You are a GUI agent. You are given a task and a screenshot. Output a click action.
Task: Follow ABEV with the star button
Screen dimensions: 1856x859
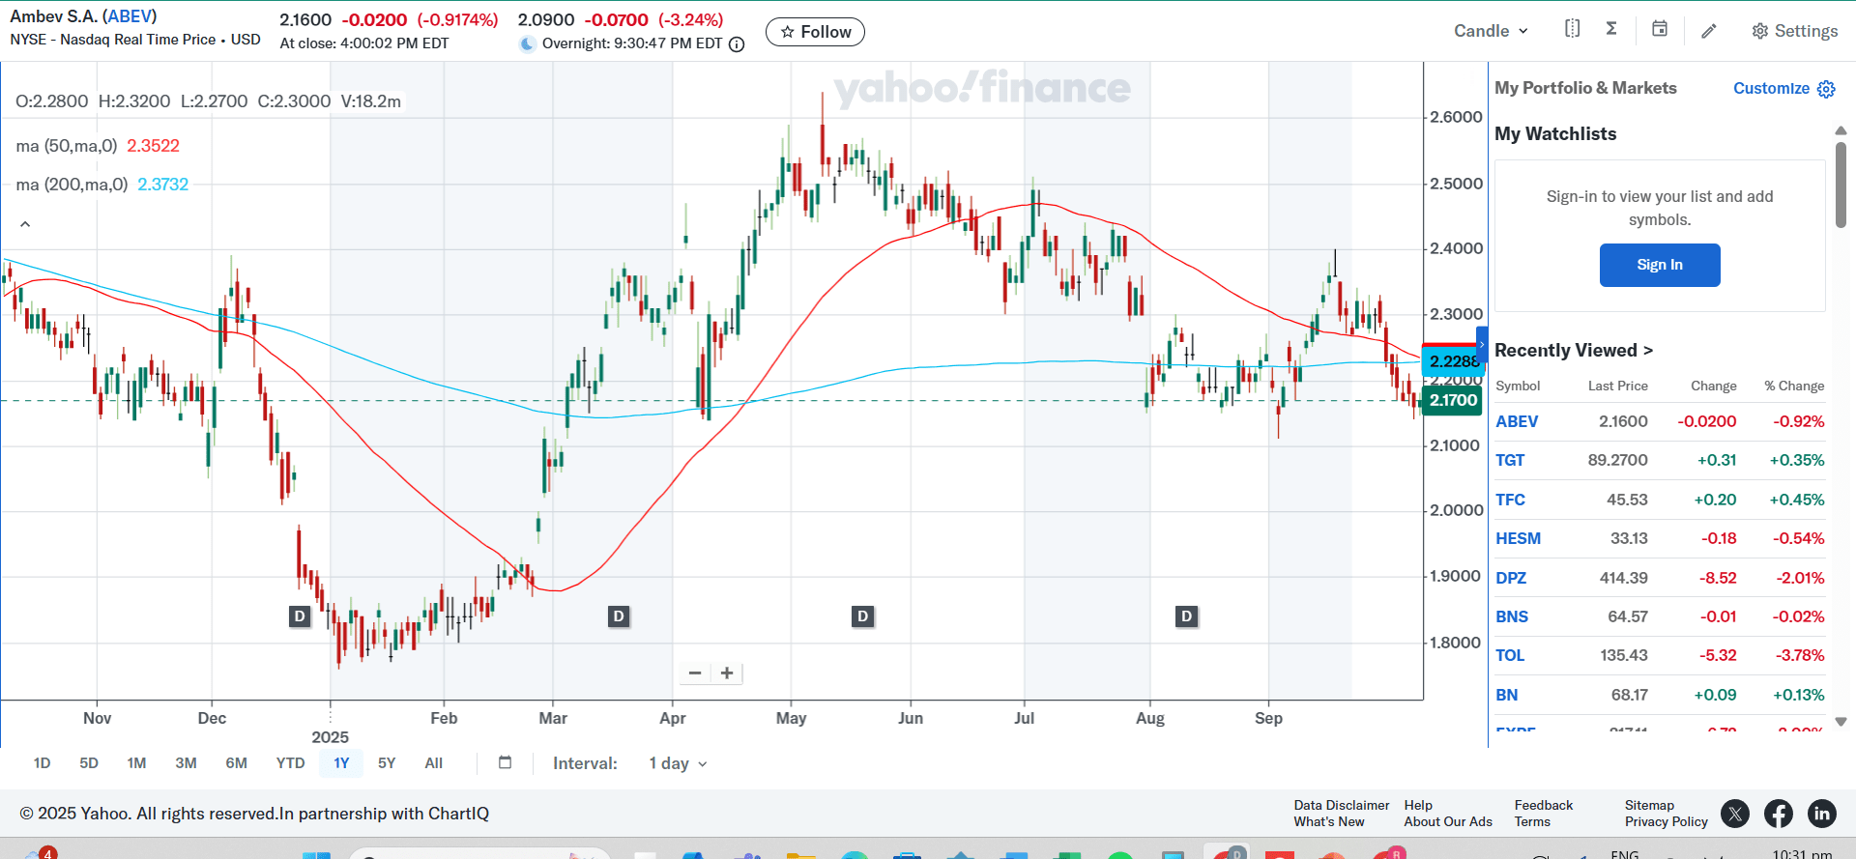(815, 32)
